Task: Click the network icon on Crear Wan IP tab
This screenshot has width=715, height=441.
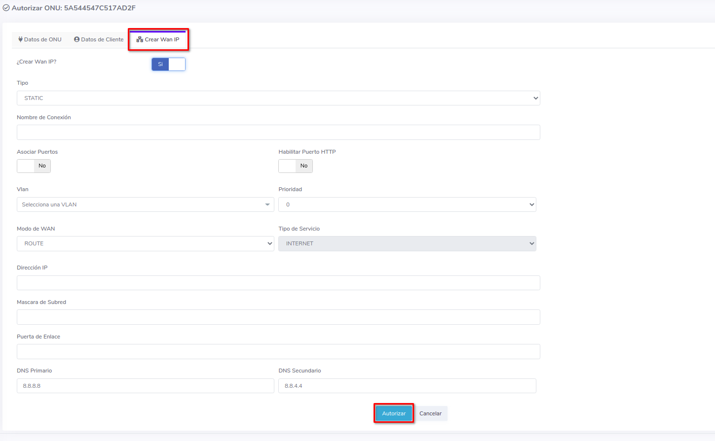Action: (140, 39)
